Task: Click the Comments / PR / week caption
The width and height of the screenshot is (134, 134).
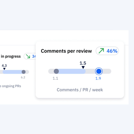Action: point(80,90)
